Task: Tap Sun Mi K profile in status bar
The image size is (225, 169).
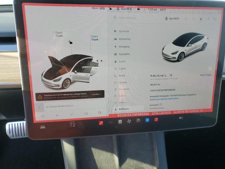Action: click(x=124, y=9)
